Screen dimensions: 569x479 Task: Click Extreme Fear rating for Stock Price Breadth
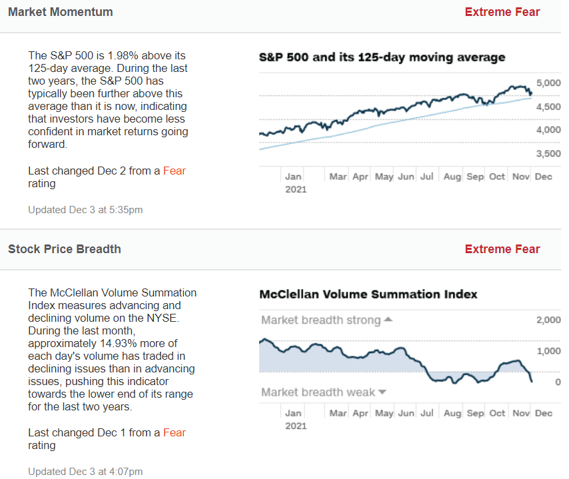(502, 249)
